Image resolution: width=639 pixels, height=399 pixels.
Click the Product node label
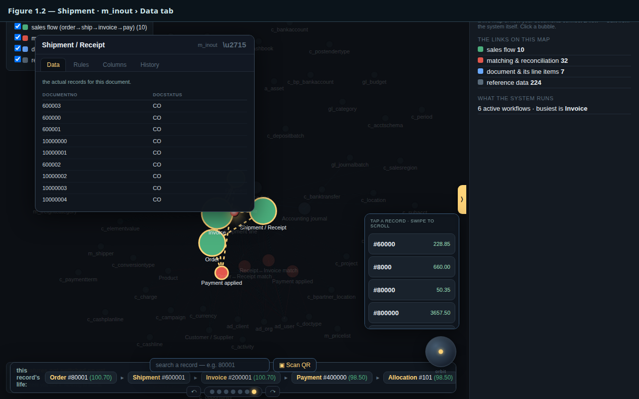(168, 278)
